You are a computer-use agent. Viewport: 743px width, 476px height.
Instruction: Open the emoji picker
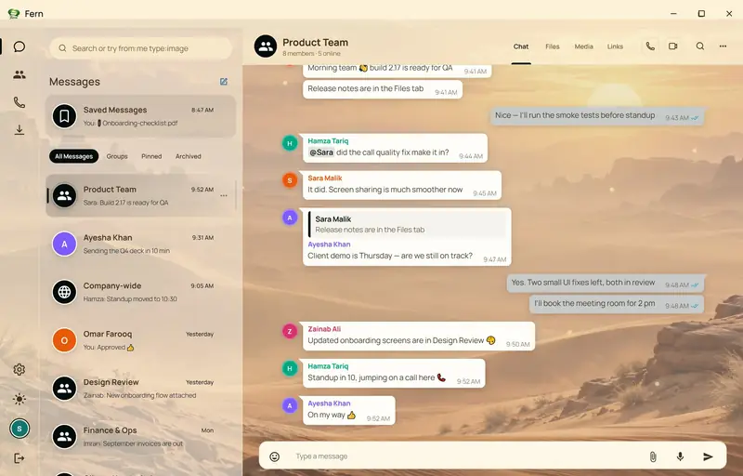point(274,456)
